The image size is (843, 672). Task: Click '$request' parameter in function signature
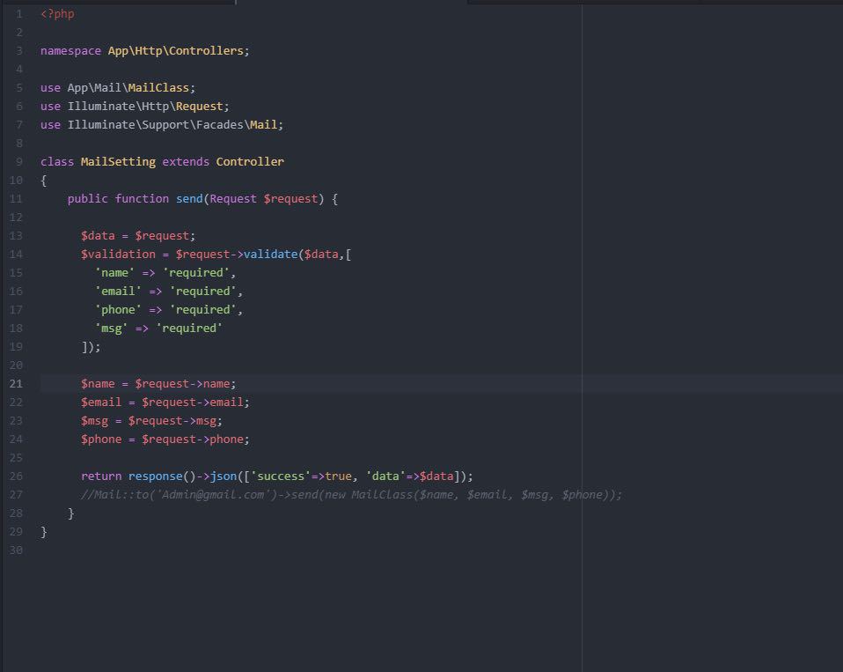291,199
